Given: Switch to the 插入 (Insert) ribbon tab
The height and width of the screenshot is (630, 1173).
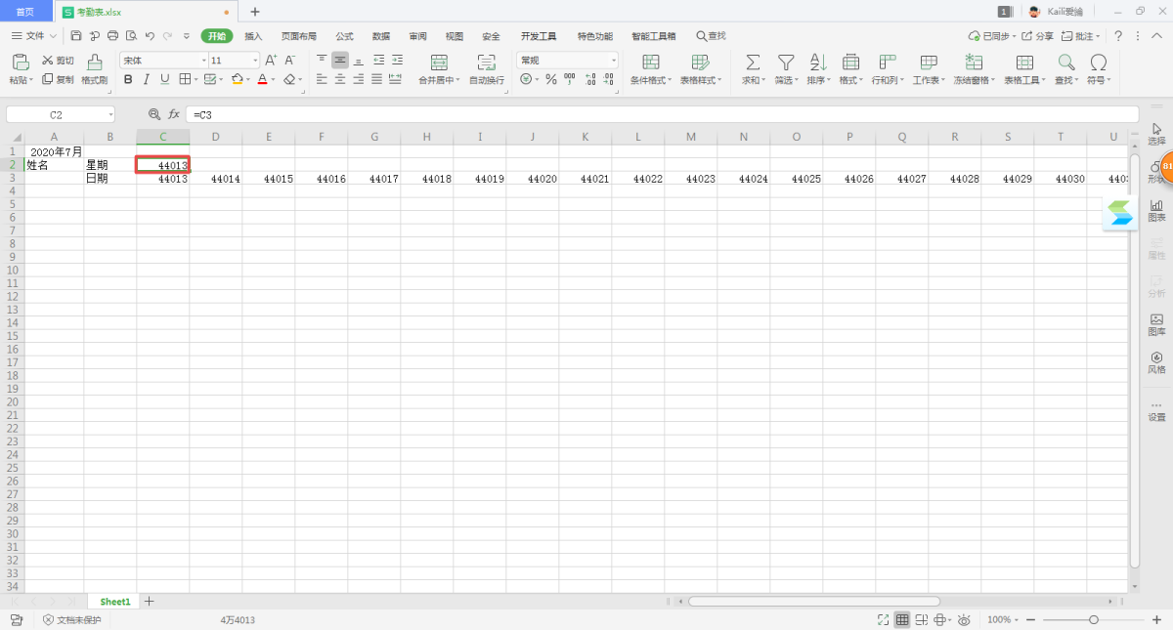Looking at the screenshot, I should 253,36.
